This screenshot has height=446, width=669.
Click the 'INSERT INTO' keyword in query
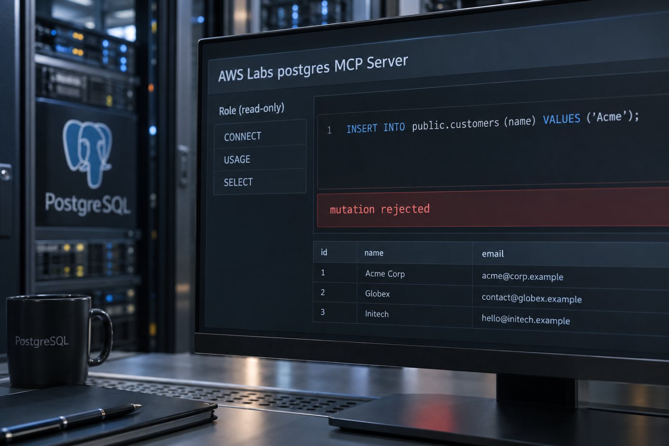pos(376,128)
